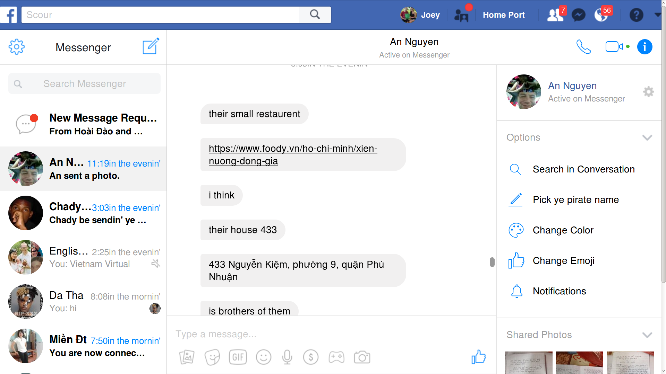
Task: Go to Joey's profile in top bar
Action: point(420,15)
